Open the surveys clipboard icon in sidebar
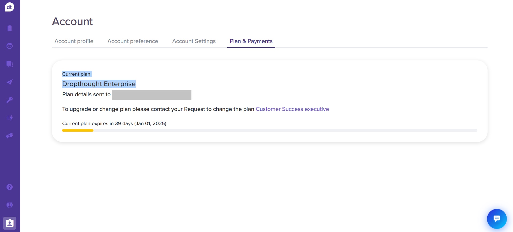The width and height of the screenshot is (513, 232). (10, 28)
